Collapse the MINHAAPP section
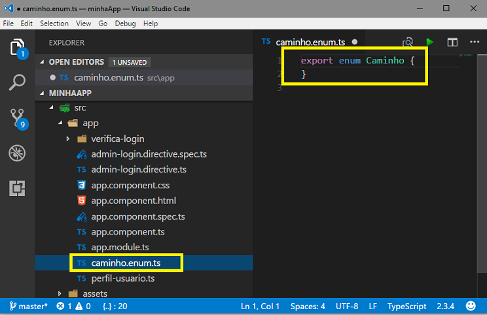487x315 pixels. (42, 93)
